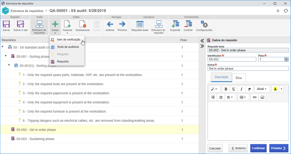The image size is (291, 154).
Task: Select question 3 about required paperwork
Action: 99,93
